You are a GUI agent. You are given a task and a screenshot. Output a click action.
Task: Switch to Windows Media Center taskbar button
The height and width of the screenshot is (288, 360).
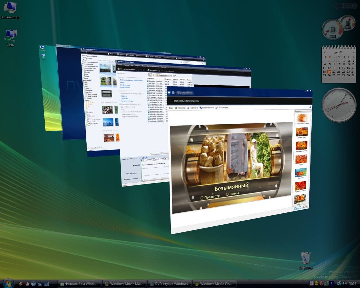(214, 284)
